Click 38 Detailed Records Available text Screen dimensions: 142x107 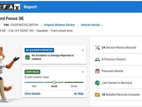coord(121,95)
